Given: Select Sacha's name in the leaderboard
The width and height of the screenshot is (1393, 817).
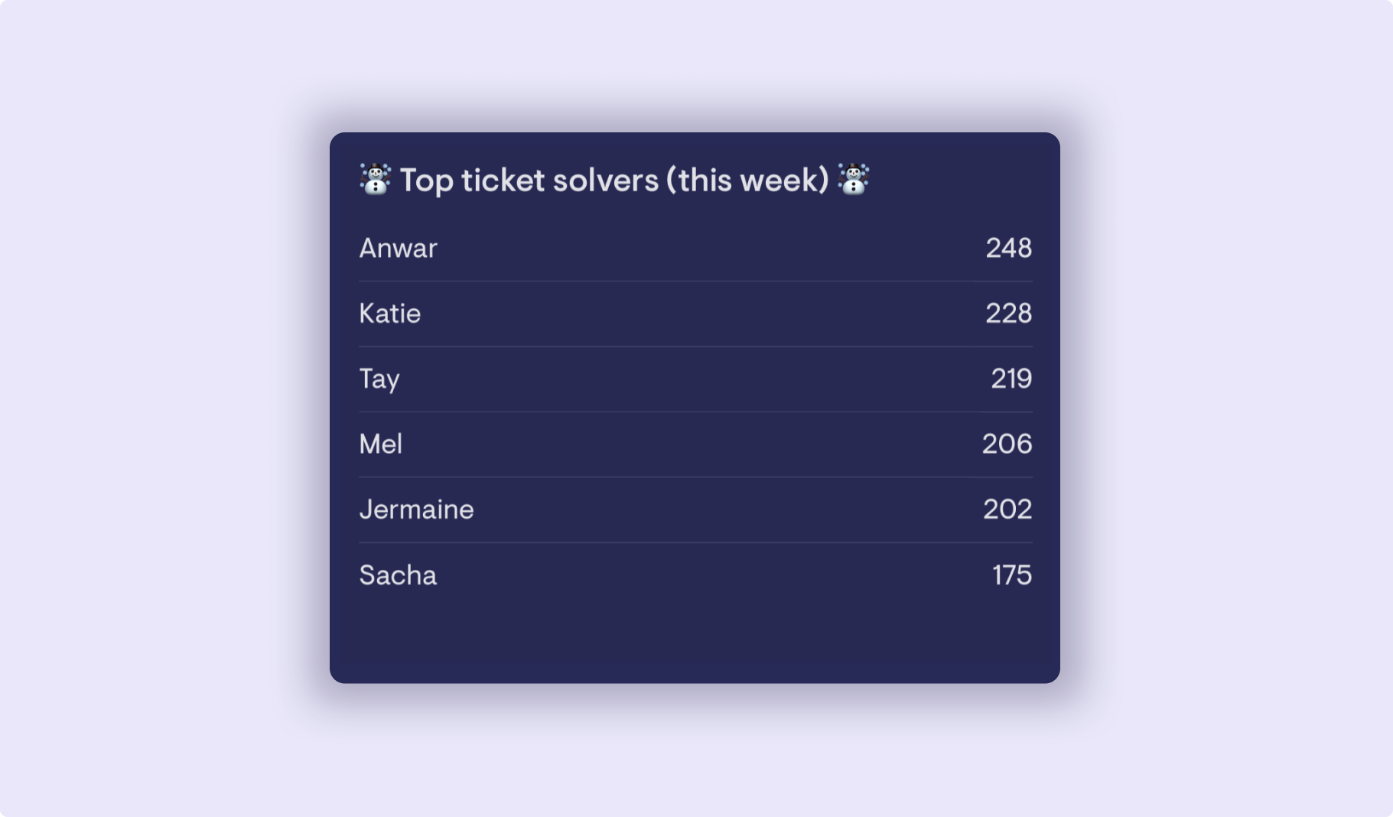Looking at the screenshot, I should coord(398,575).
